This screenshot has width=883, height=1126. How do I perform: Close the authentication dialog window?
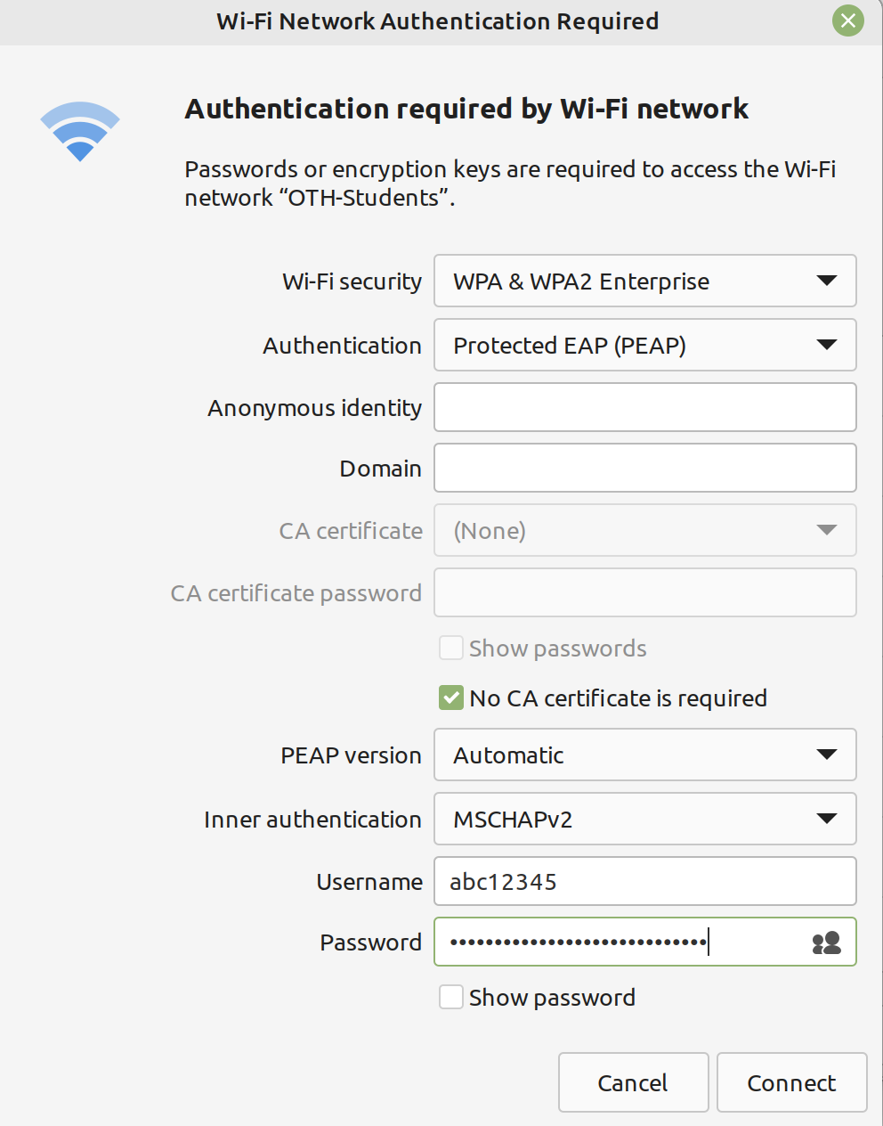tap(847, 20)
